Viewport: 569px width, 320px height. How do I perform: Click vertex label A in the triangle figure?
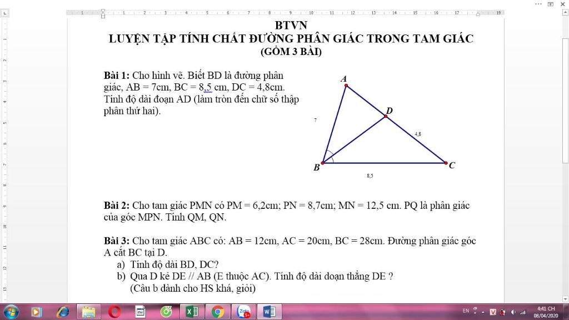click(x=344, y=79)
